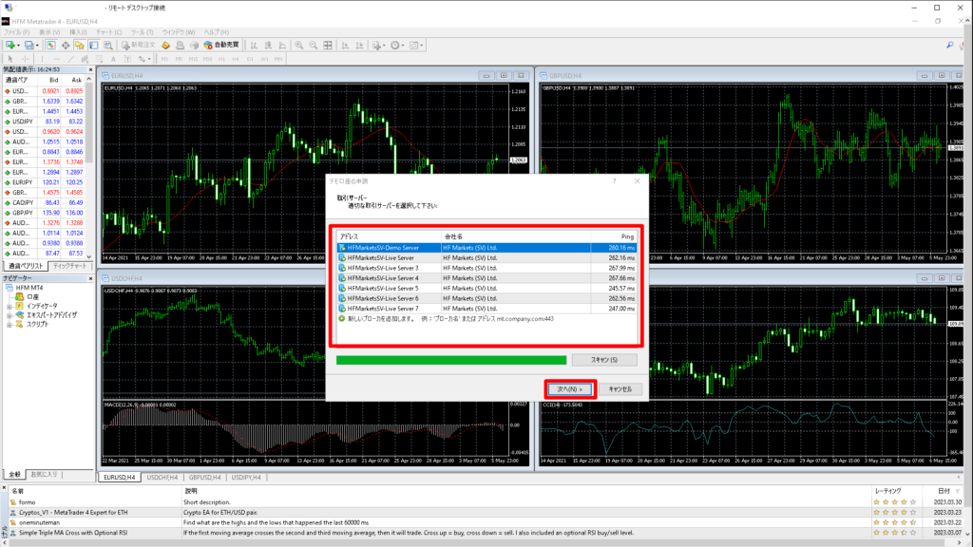The height and width of the screenshot is (547, 973).
Task: Select the vertical line tool
Action: (42, 59)
